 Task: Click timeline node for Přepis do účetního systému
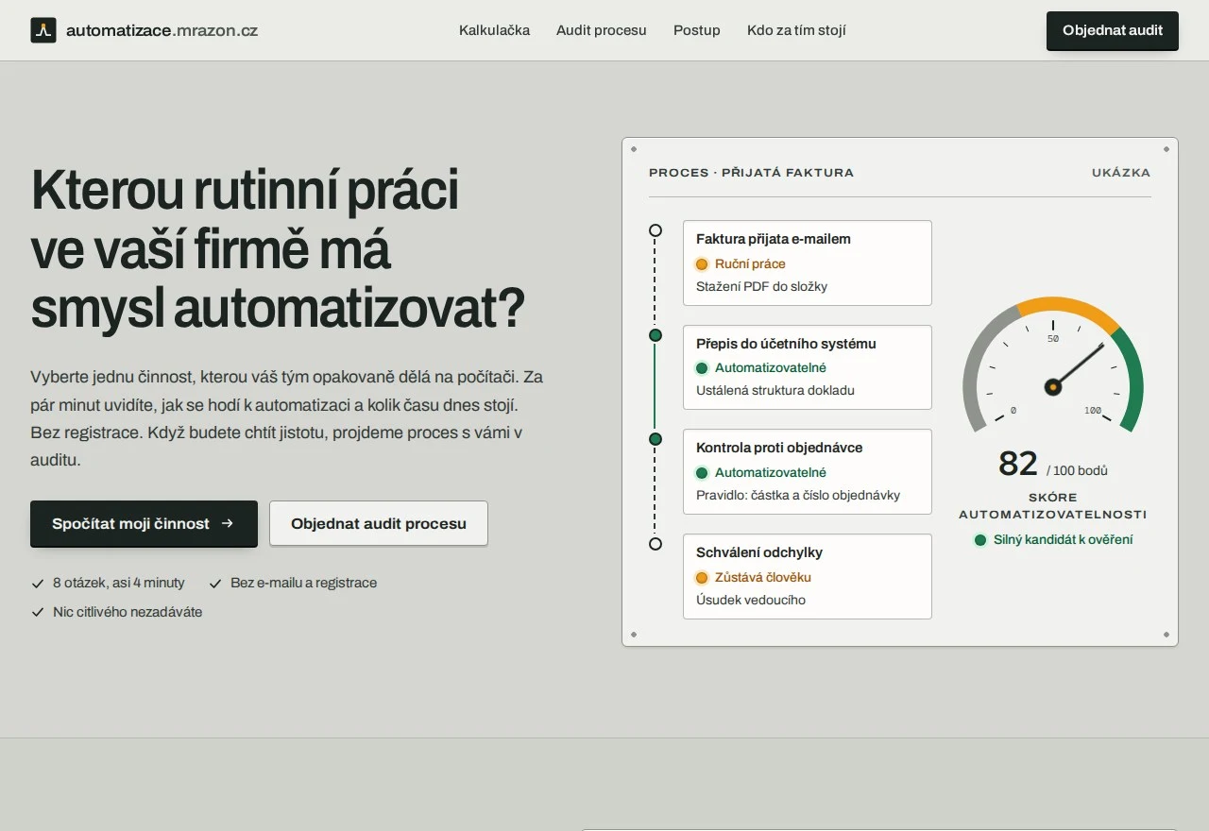(656, 335)
